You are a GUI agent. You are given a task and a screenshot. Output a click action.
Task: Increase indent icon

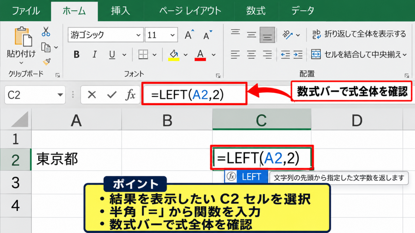pyautogui.click(x=298, y=55)
